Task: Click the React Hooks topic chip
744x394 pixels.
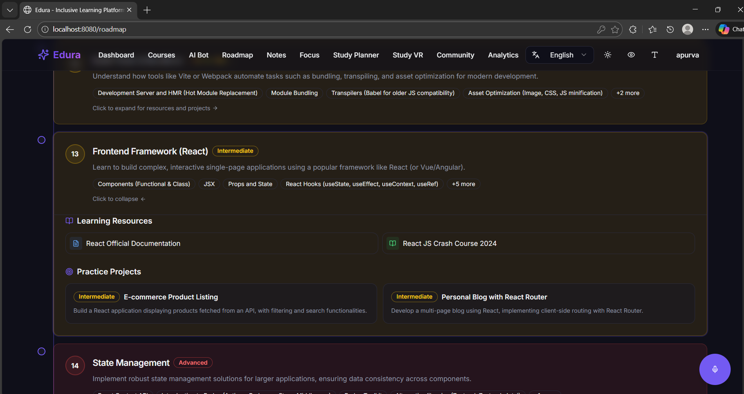Action: 362,184
